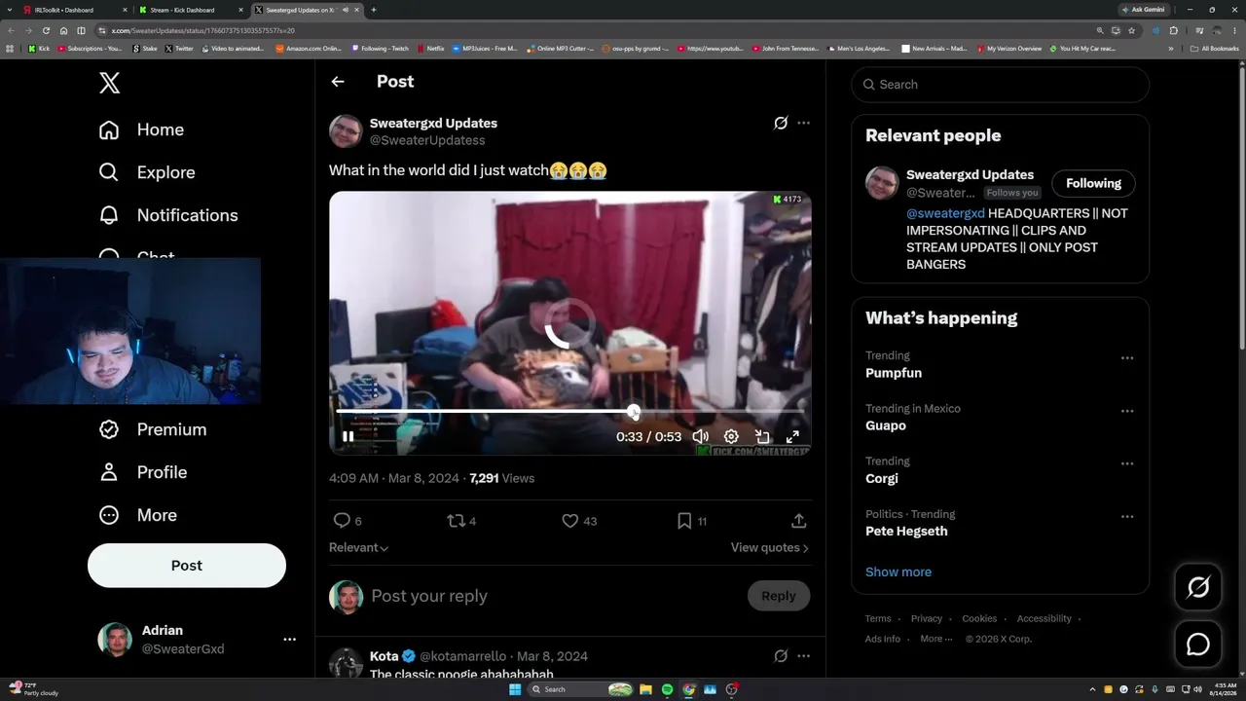This screenshot has height=701, width=1246.
Task: Open the Home page in the sidebar
Action: [141, 129]
